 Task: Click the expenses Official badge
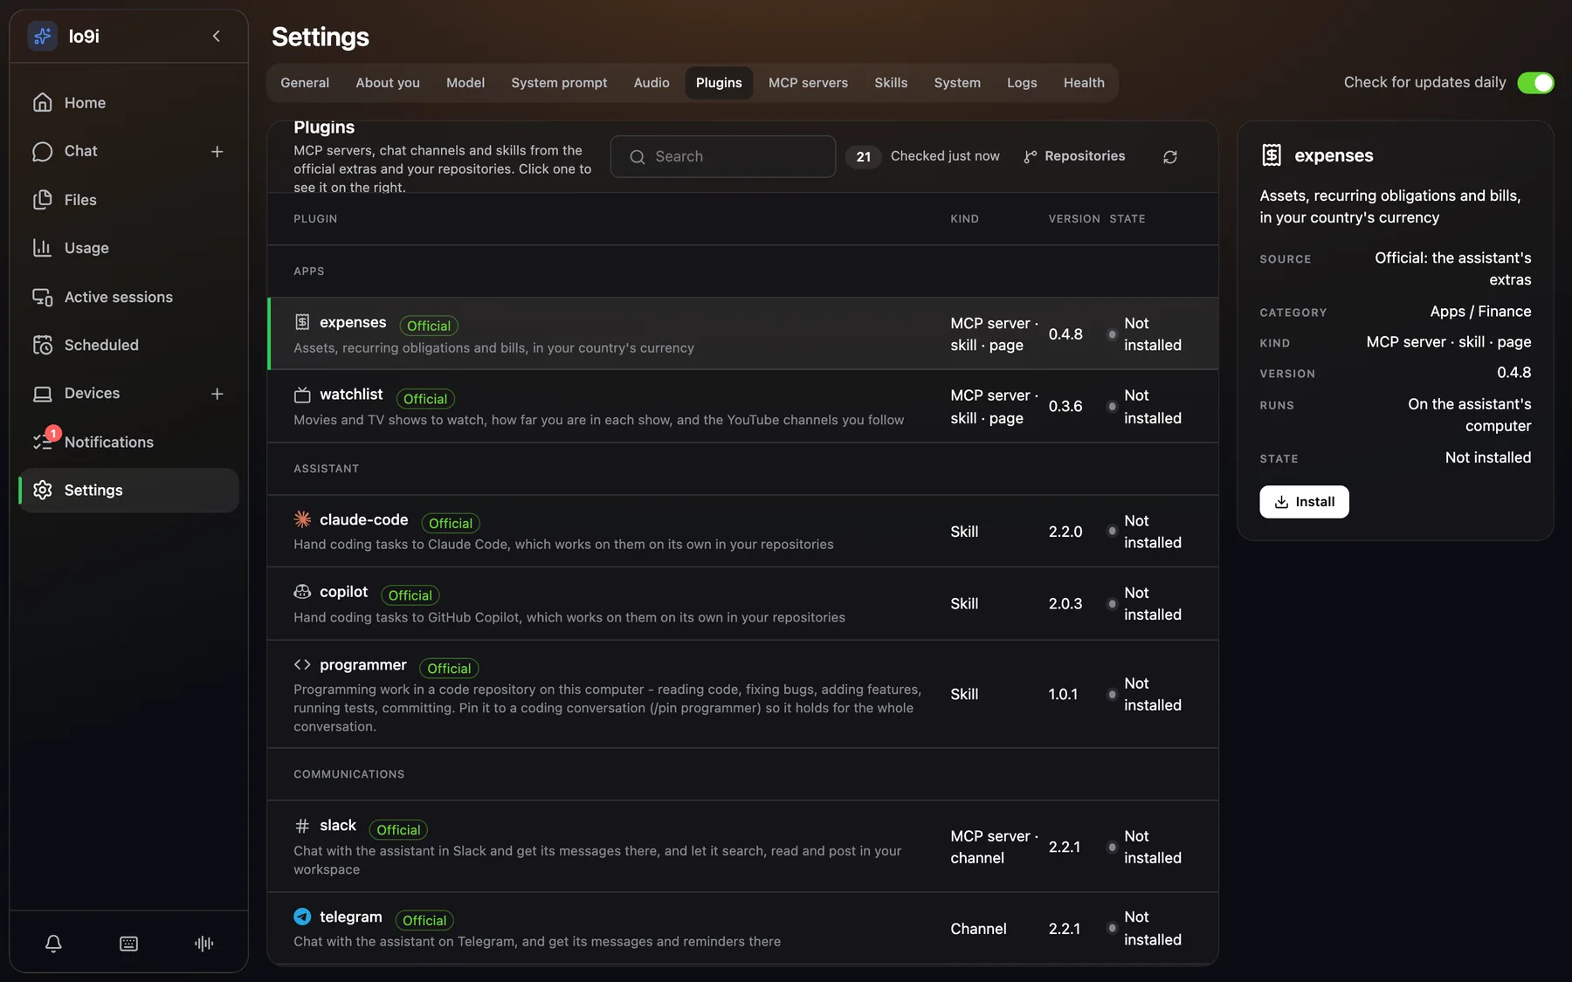coord(429,326)
